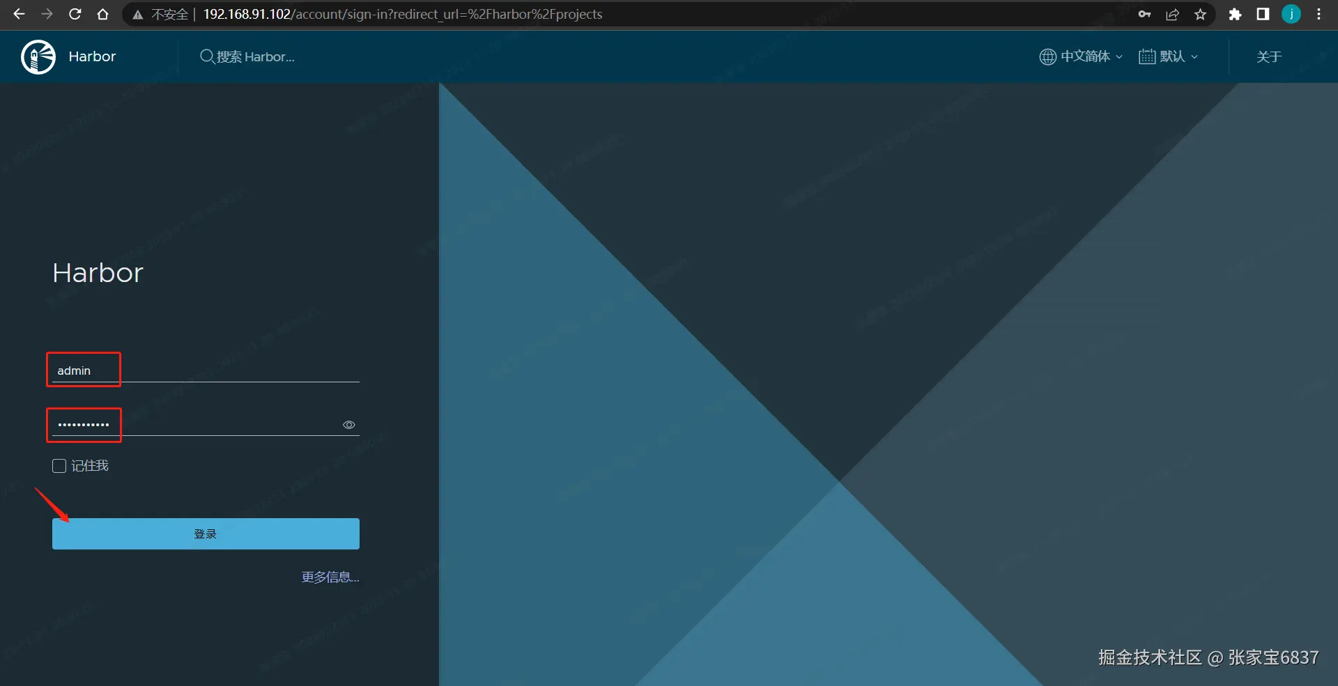Open the 更多信息... link
1338x686 pixels.
click(x=330, y=577)
